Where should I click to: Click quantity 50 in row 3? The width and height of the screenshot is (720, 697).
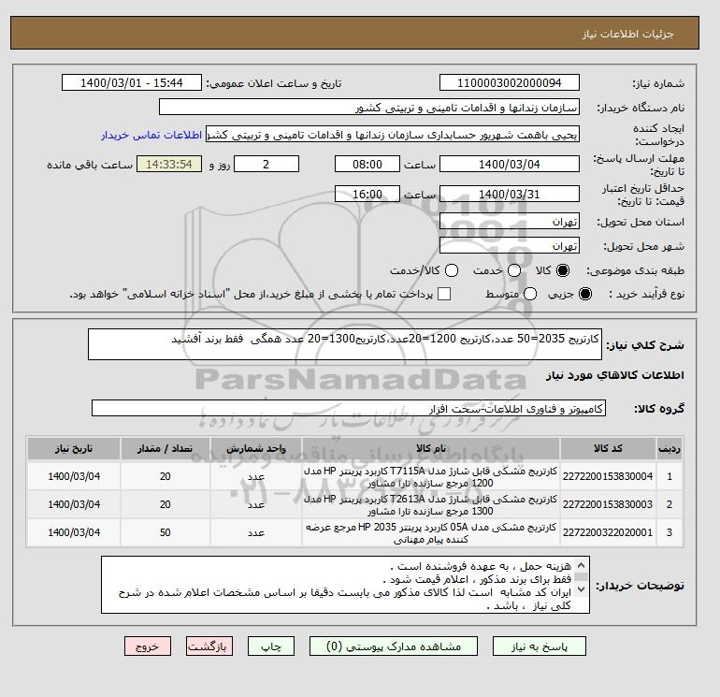pos(166,532)
